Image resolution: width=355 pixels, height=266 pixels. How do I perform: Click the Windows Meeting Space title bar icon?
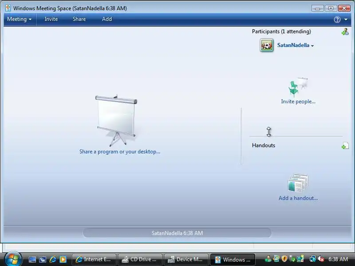8,8
